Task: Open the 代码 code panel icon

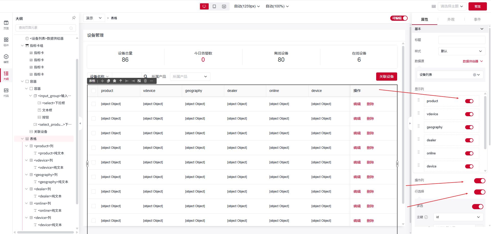Action: pyautogui.click(x=6, y=92)
